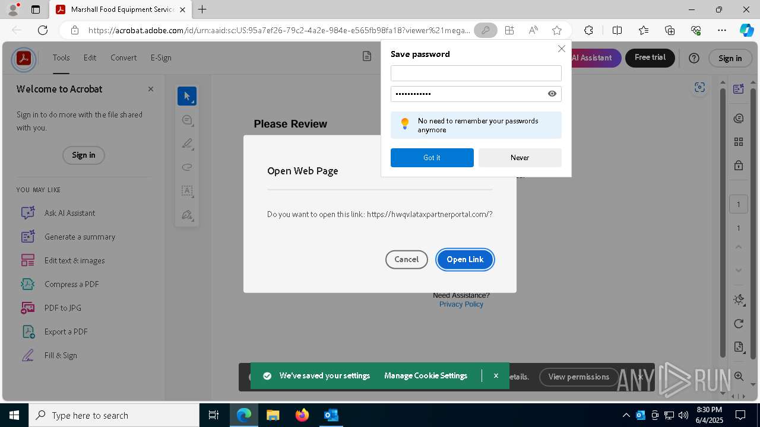760x427 pixels.
Task: Click the PDF to JPG icon
Action: click(28, 308)
